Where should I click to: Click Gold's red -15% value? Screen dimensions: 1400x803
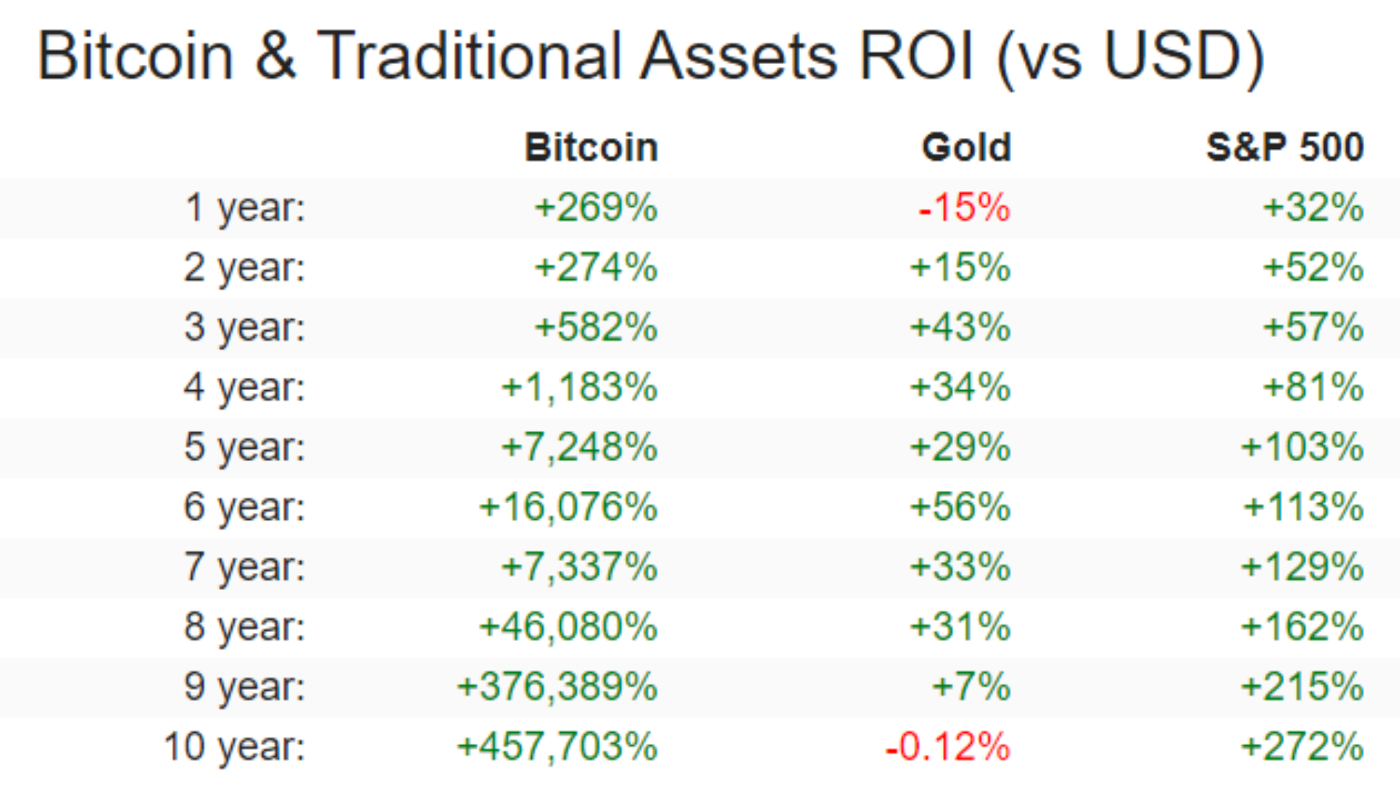(964, 208)
